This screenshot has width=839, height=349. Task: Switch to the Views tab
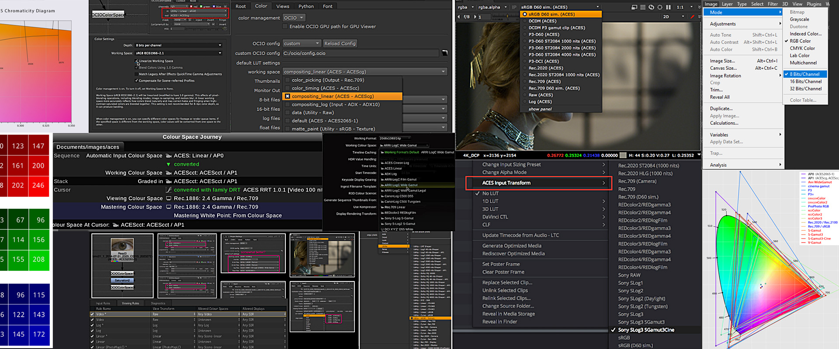pyautogui.click(x=282, y=6)
